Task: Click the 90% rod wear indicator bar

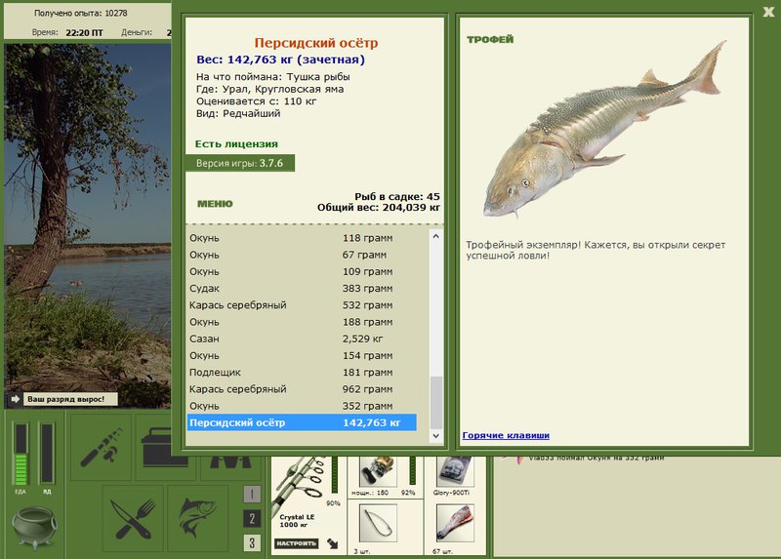Action: point(335,475)
